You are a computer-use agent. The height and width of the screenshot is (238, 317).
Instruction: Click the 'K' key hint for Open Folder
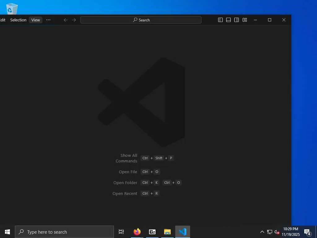click(x=156, y=183)
